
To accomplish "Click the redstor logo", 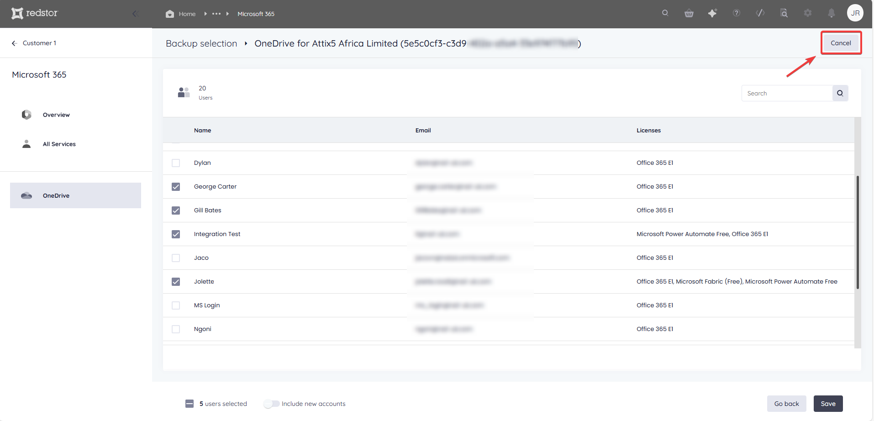I will 35,13.
